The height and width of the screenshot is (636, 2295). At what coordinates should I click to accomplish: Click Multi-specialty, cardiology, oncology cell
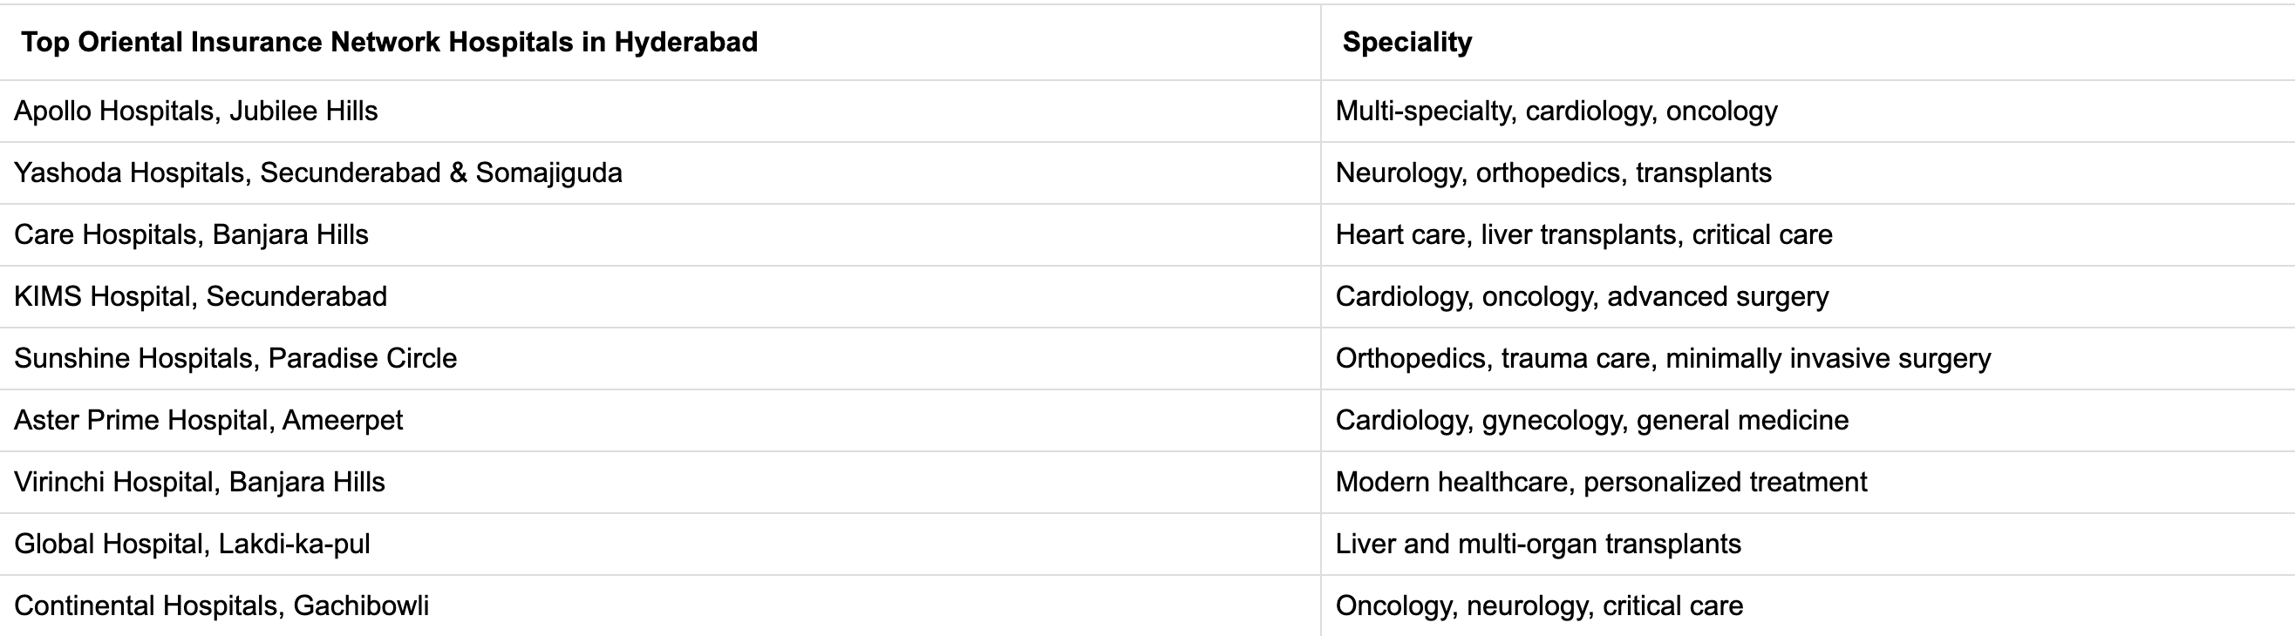coord(1556,112)
